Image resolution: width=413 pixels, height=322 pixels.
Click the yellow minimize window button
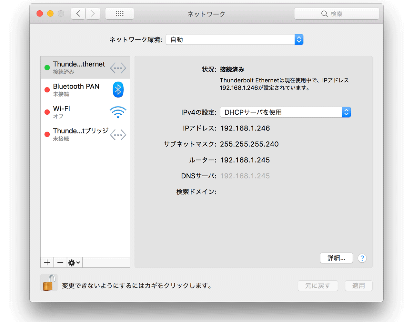(50, 14)
